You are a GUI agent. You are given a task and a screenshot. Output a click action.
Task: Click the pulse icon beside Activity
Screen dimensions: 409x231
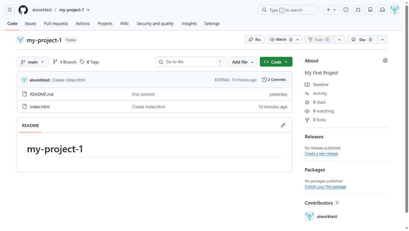pos(307,93)
